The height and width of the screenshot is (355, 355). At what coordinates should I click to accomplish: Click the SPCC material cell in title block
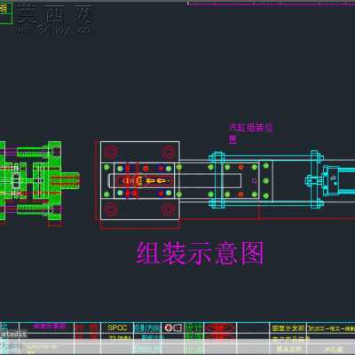117,327
